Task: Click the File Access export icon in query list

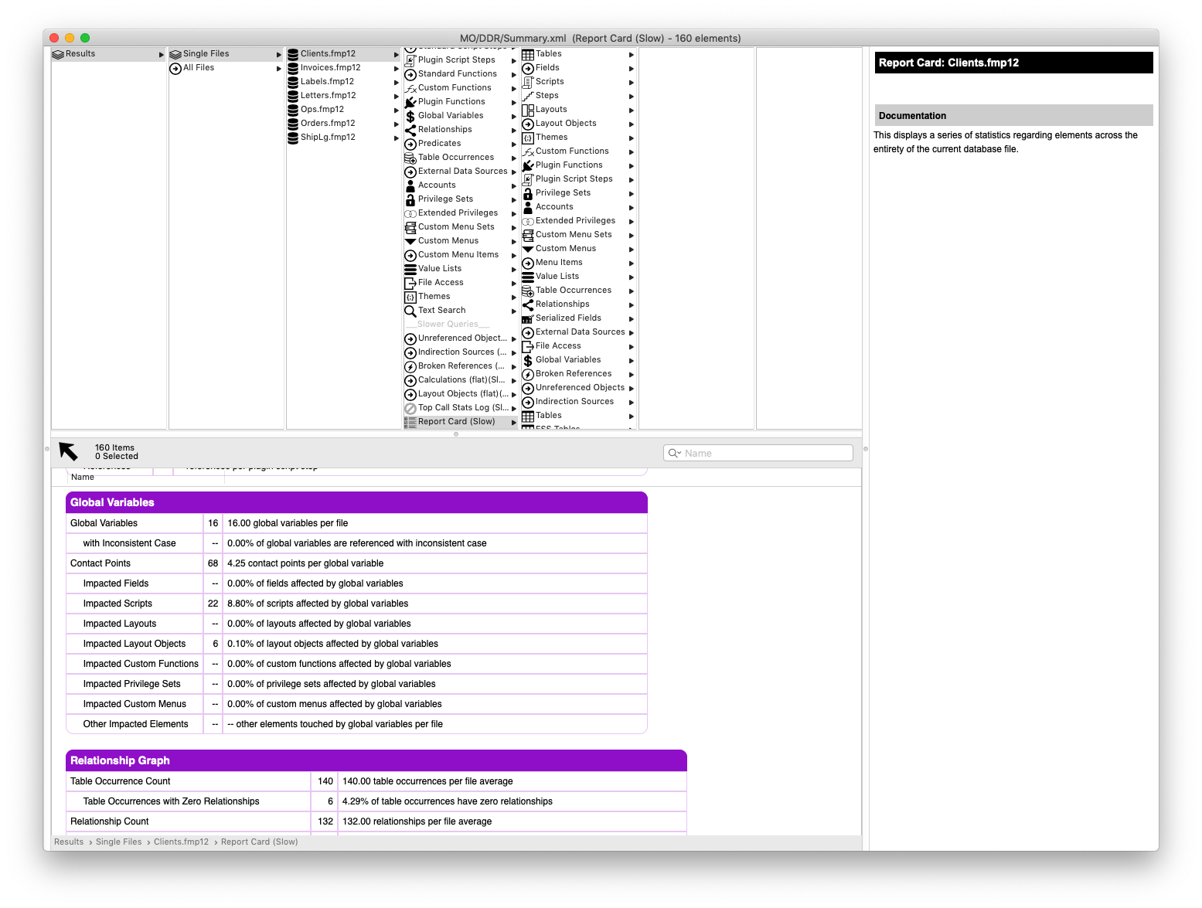Action: click(x=410, y=283)
